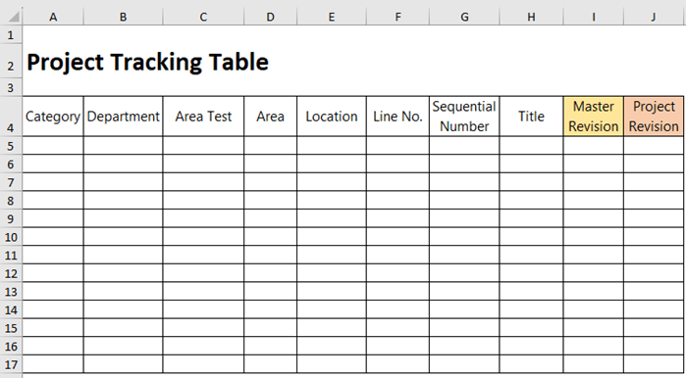686x378 pixels.
Task: Click the Project Tracking Table title cell
Action: (147, 62)
